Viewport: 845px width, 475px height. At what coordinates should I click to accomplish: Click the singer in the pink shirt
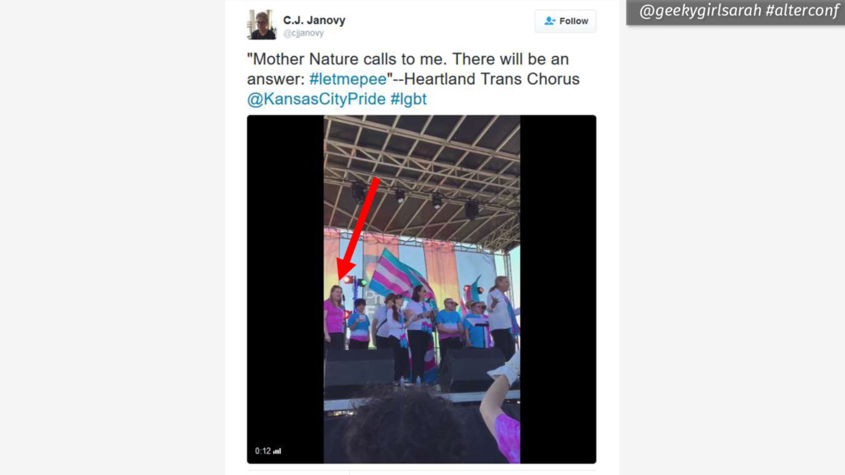tap(335, 317)
